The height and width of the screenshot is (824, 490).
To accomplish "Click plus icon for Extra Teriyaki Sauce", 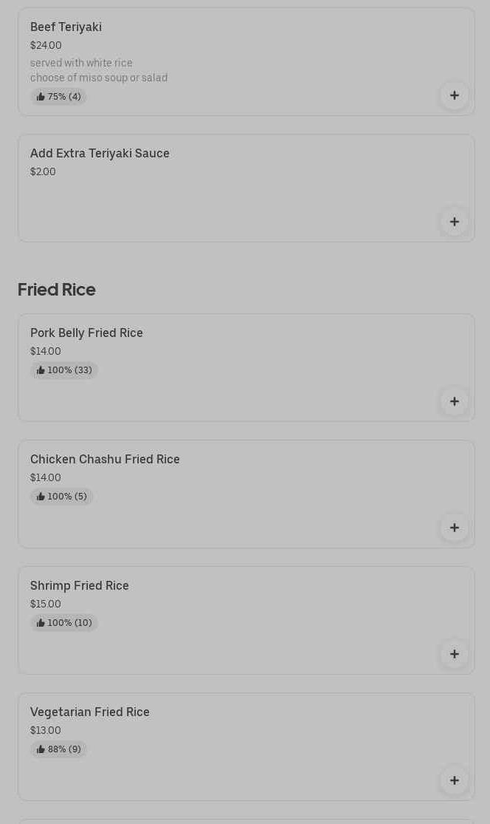I will (454, 222).
